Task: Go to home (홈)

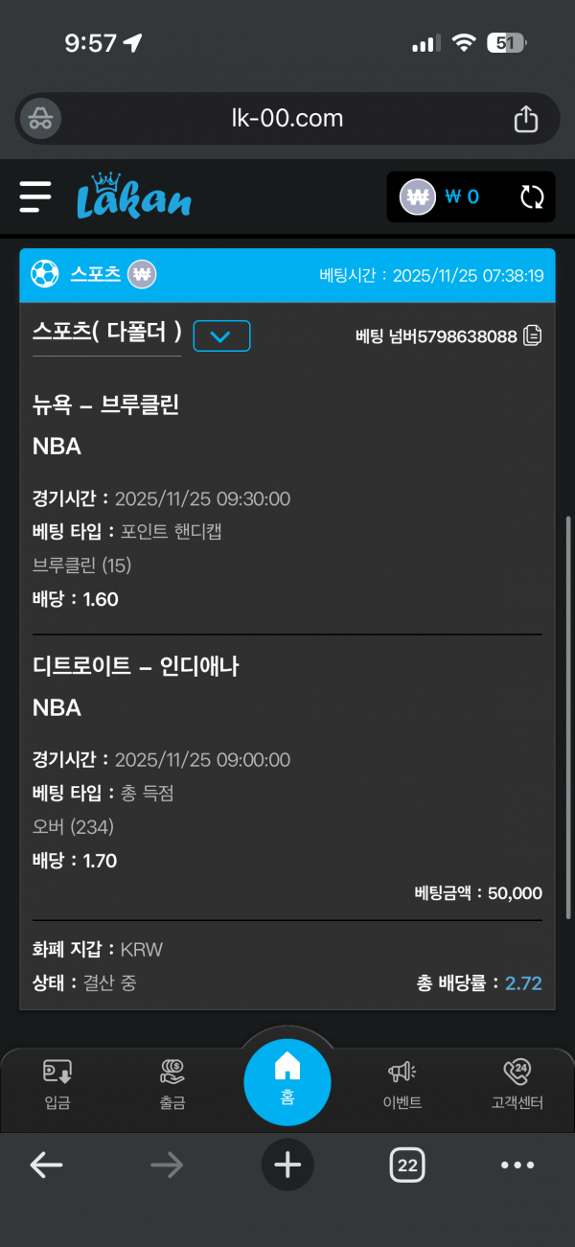Action: coord(287,1080)
